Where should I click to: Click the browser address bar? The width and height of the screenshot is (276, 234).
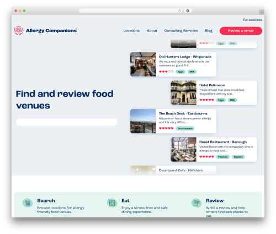(131, 11)
